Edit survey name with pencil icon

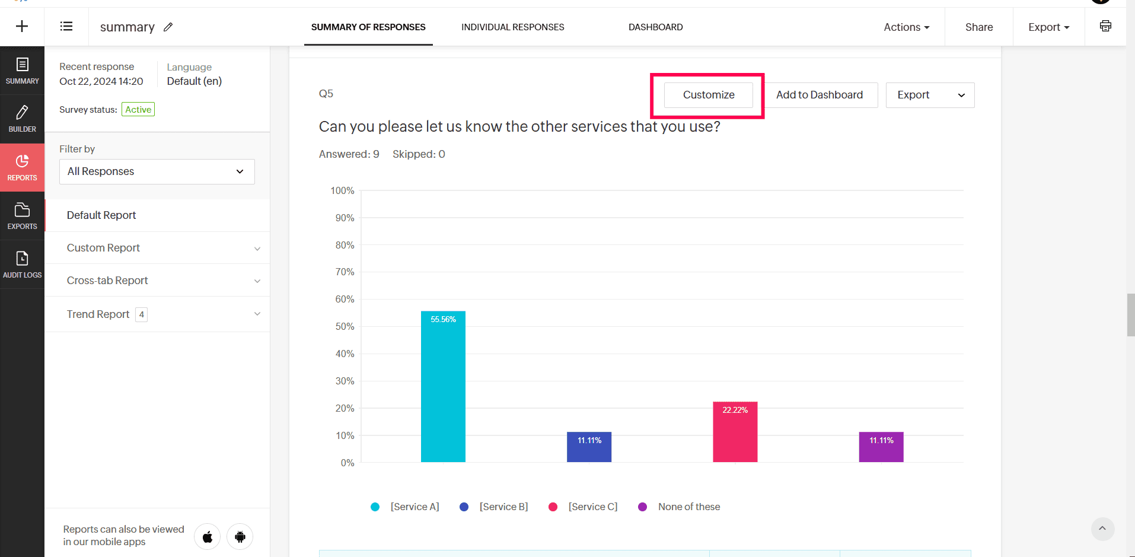pos(168,27)
